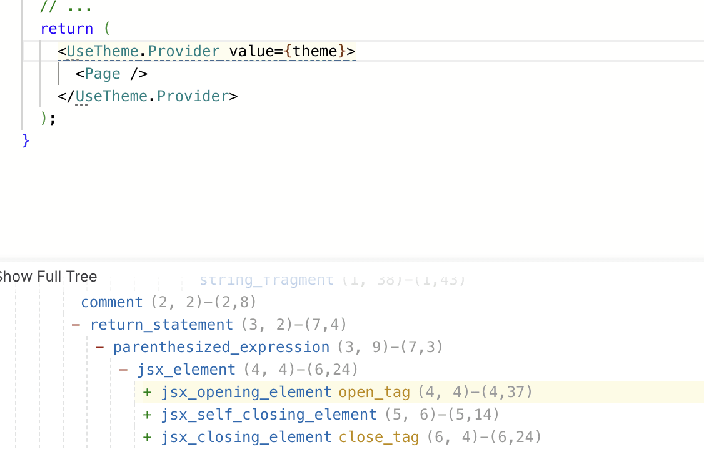Screen dimensions: 704x462
Task: Click the return keyword in code
Action: pos(66,29)
